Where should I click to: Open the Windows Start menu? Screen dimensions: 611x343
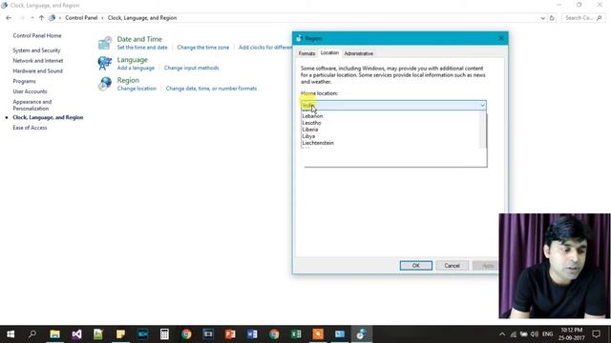coord(11,334)
